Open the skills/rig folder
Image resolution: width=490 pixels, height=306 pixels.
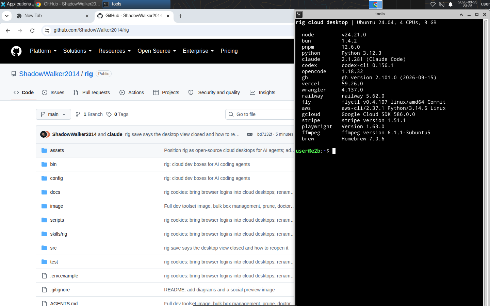pyautogui.click(x=59, y=234)
